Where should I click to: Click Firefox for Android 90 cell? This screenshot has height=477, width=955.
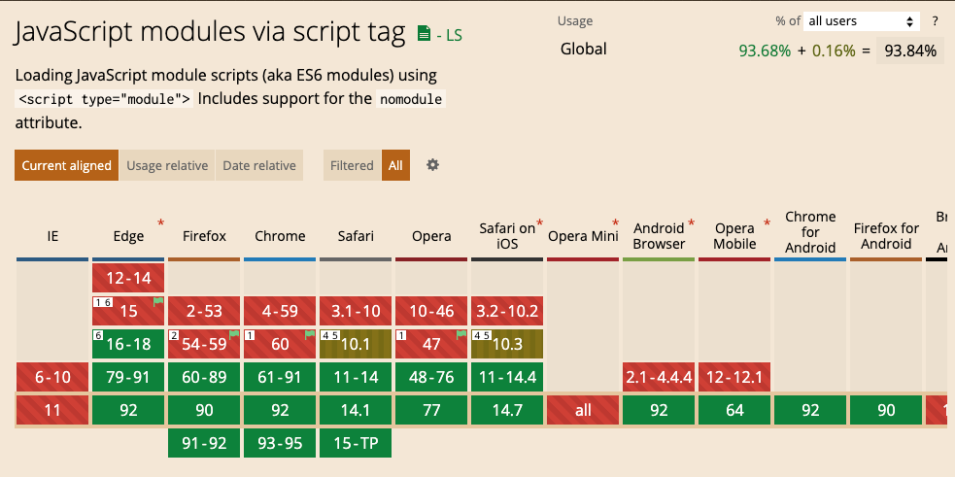tap(886, 410)
